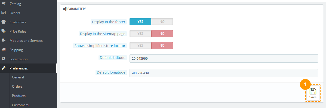
Task: Click the Modules puzzle piece icon
Action: [x=3, y=40]
